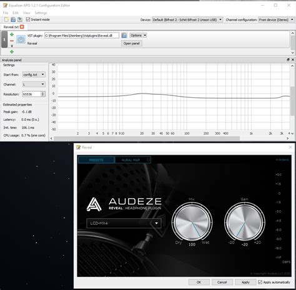The image size is (296, 290).
Task: Click Cancel in the Reveal dialog
Action: click(x=222, y=282)
